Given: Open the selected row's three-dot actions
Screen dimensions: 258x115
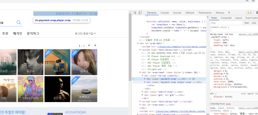Looking at the screenshot, I should pyautogui.click(x=133, y=79).
